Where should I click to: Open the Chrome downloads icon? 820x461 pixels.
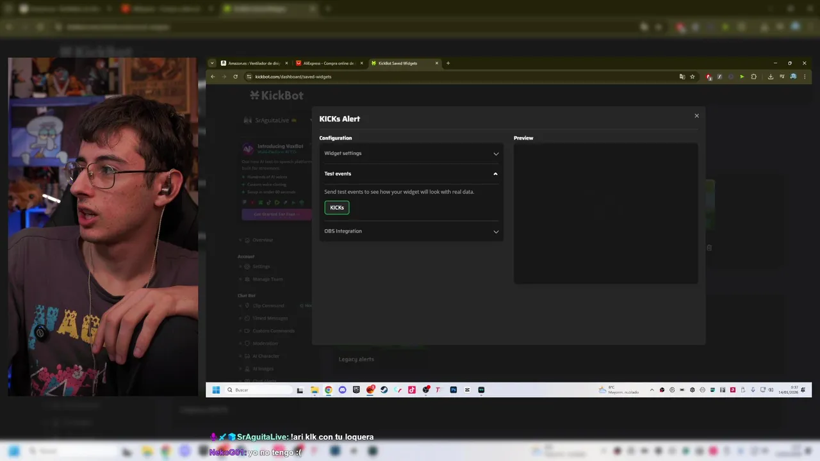pyautogui.click(x=770, y=77)
